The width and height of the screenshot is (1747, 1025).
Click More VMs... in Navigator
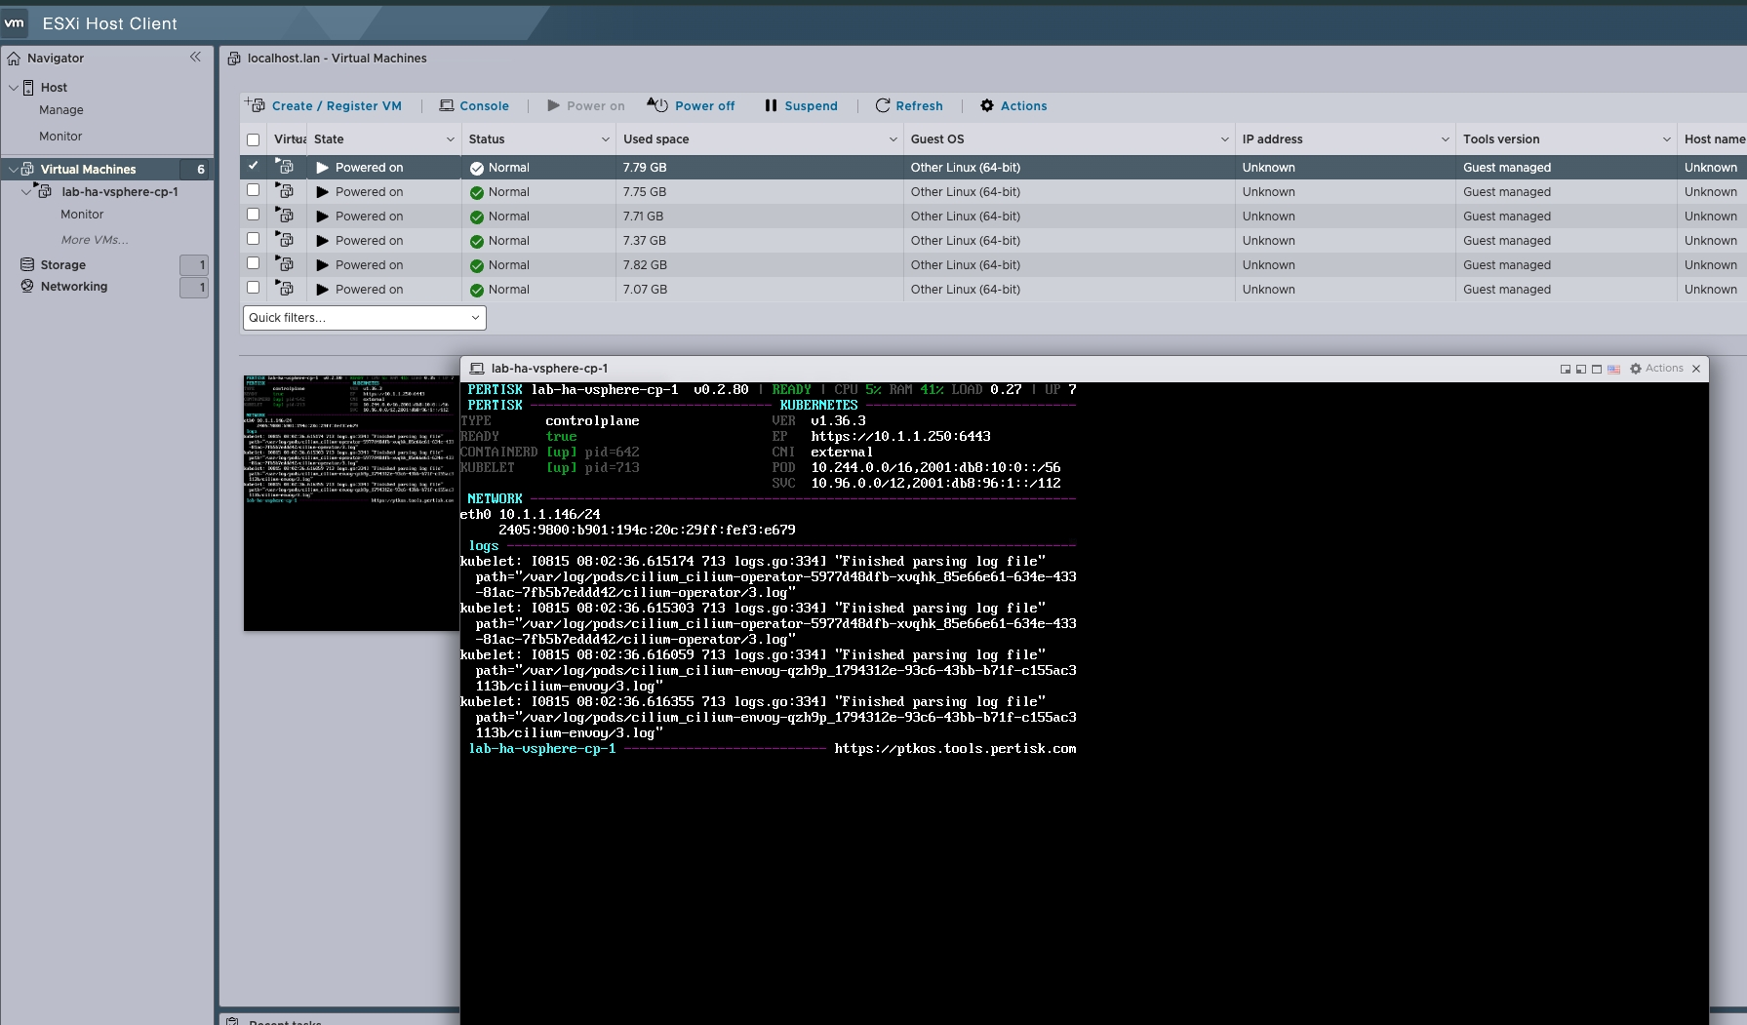(x=95, y=240)
